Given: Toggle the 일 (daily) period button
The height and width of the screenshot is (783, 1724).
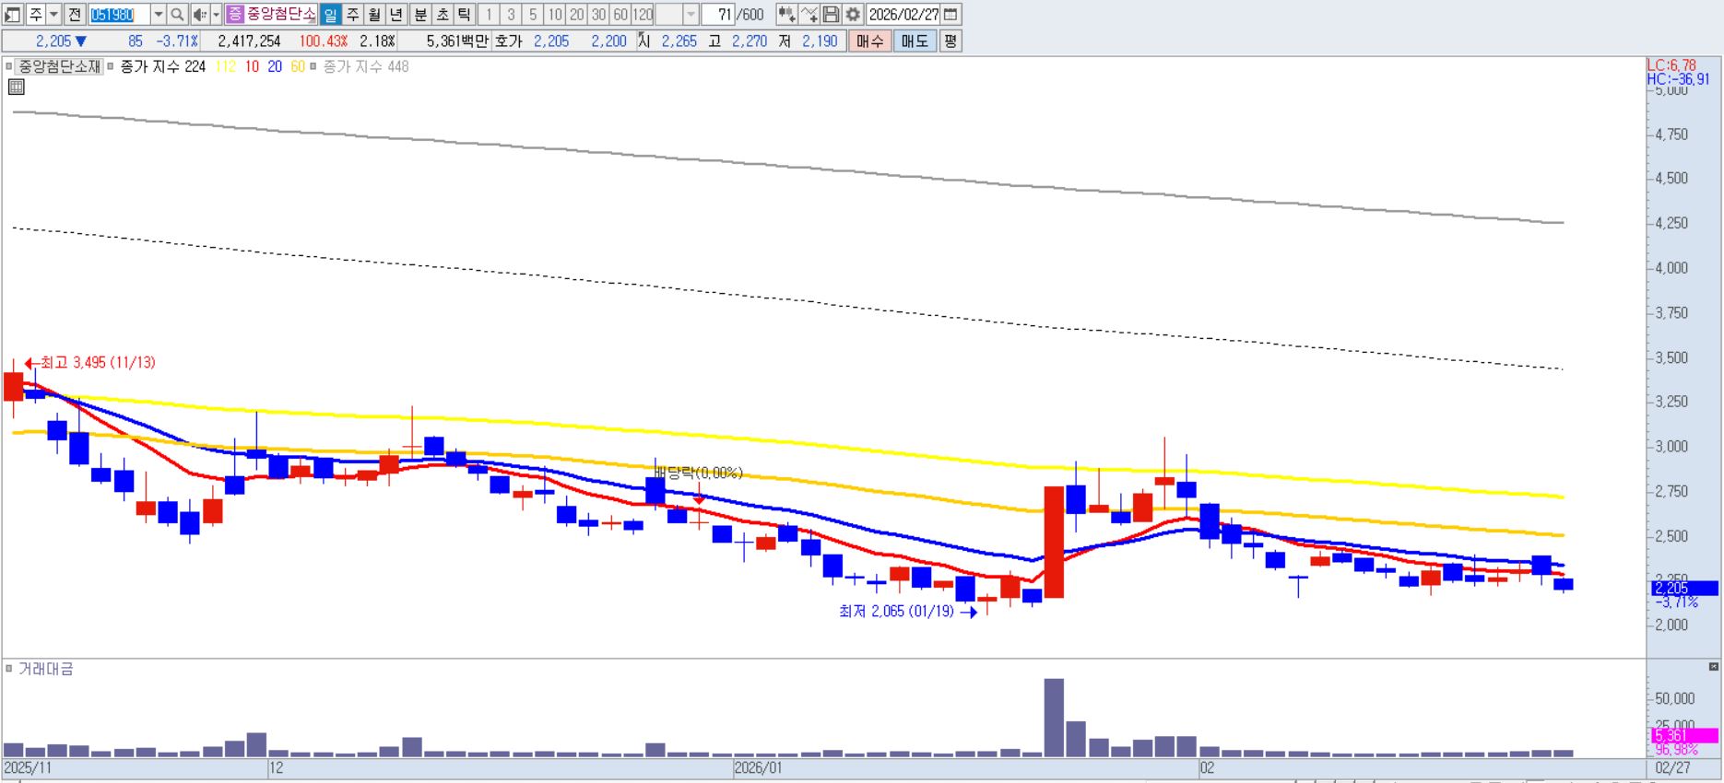Looking at the screenshot, I should pos(330,15).
